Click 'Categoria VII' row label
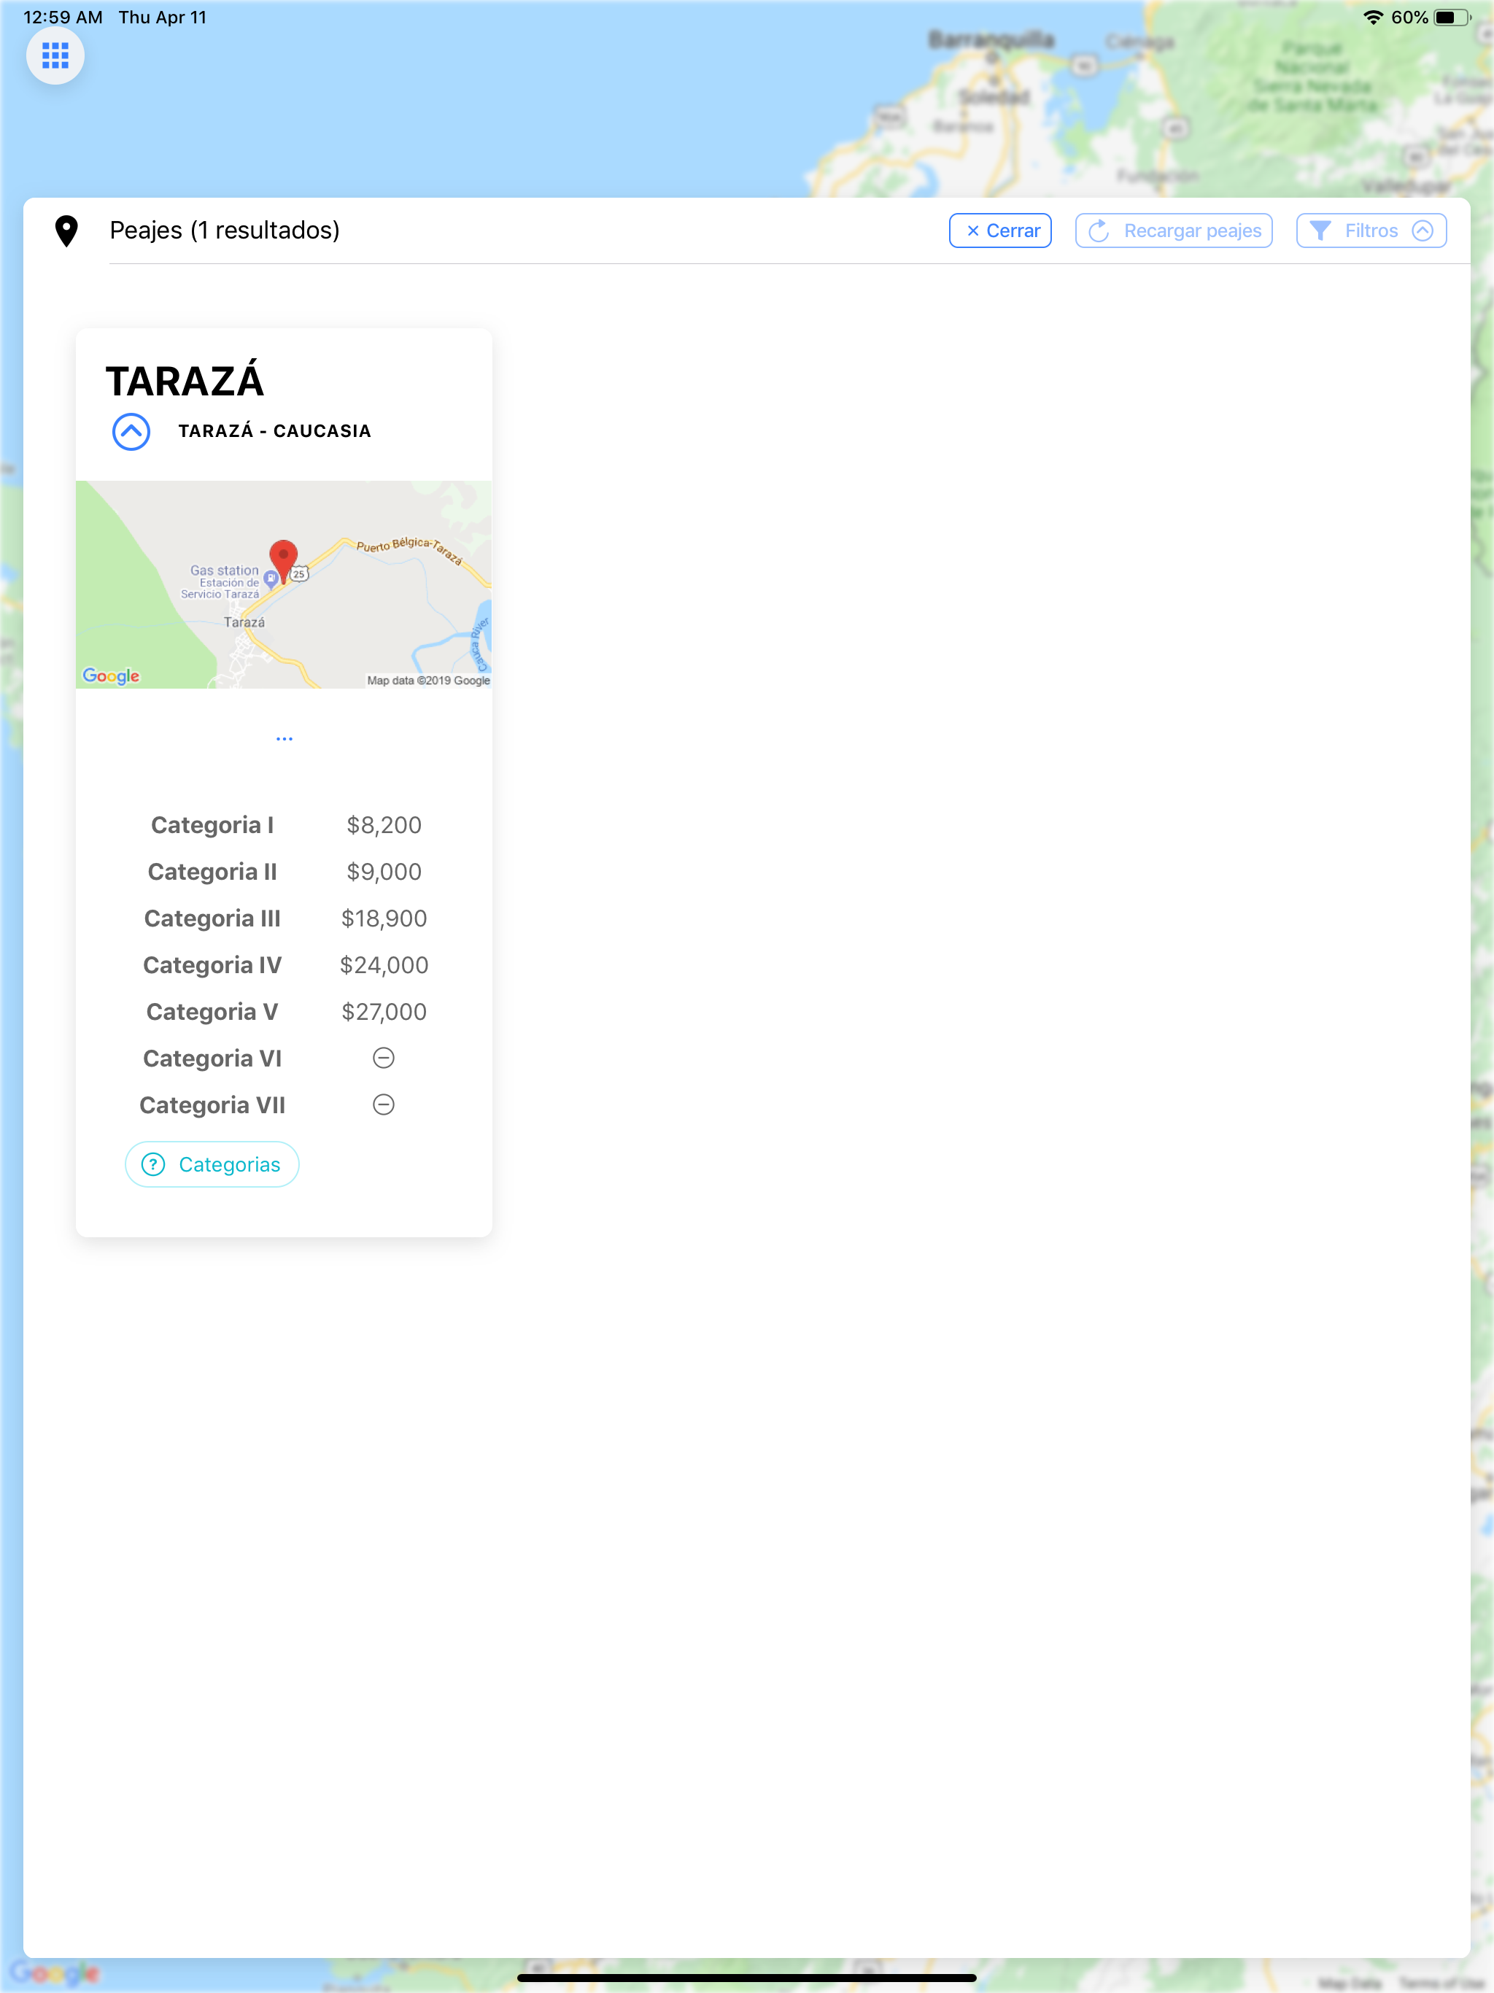 click(x=213, y=1105)
